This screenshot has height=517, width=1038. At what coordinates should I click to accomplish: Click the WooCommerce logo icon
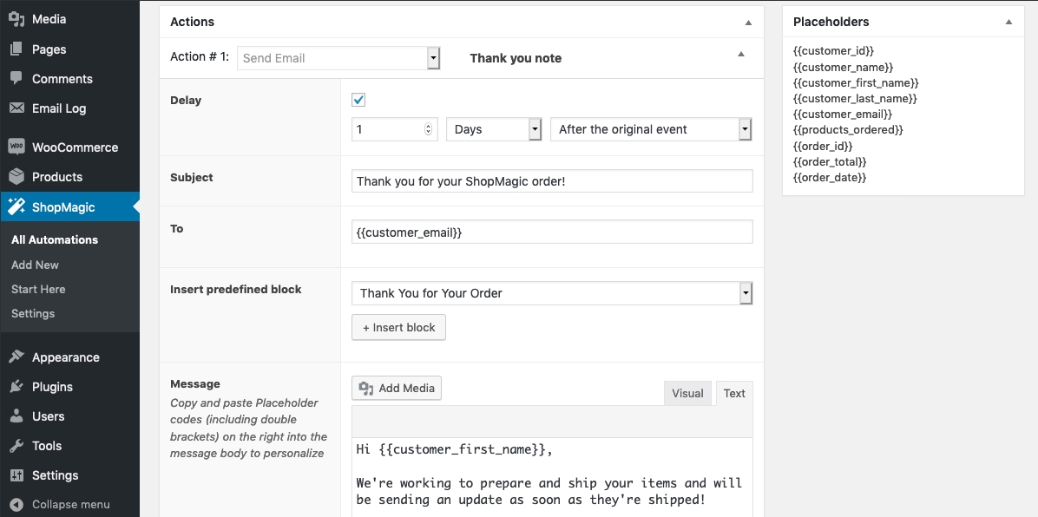coord(16,147)
